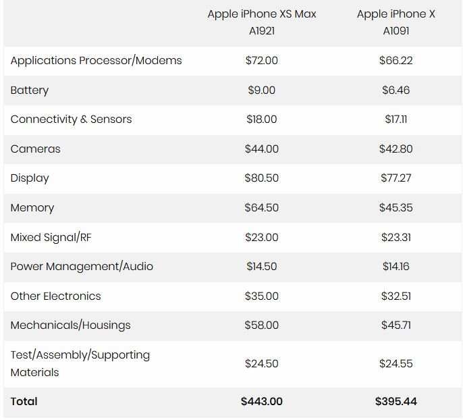Select the Battery row label

pyautogui.click(x=30, y=90)
